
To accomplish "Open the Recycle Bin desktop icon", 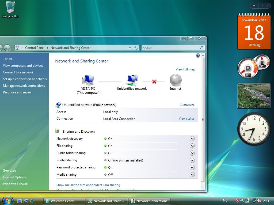I will 10,10.
